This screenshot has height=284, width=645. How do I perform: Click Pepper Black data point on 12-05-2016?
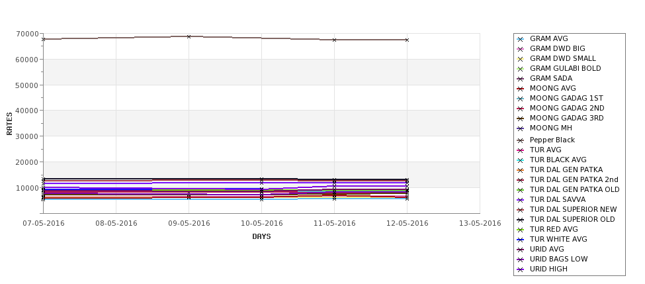click(x=408, y=40)
